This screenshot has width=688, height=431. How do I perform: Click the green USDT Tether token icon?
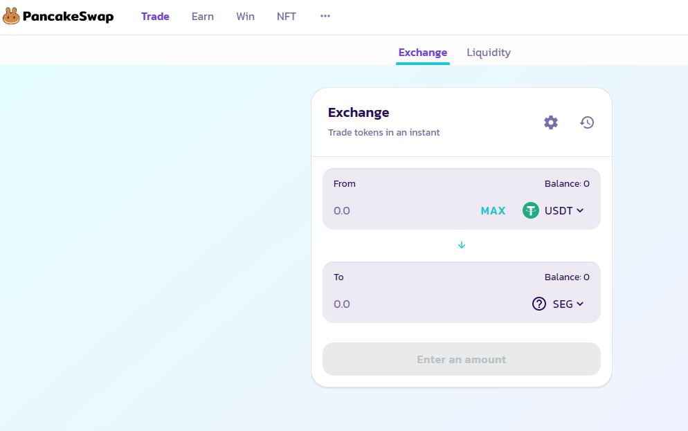coord(531,210)
